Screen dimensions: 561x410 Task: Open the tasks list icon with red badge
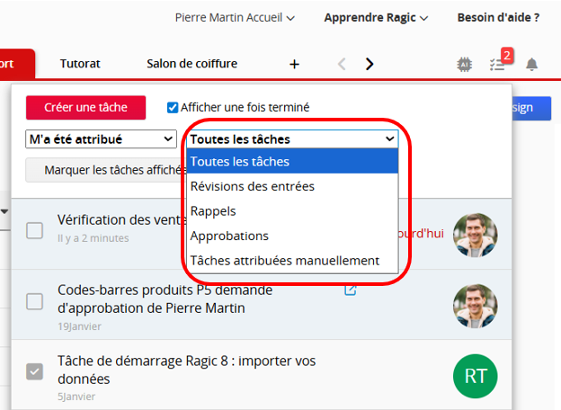click(x=499, y=64)
